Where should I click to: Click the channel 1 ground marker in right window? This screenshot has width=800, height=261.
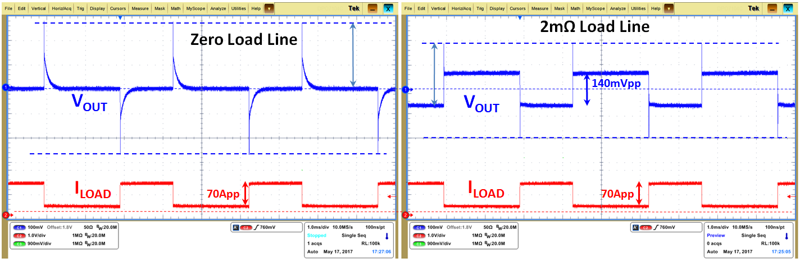[404, 89]
